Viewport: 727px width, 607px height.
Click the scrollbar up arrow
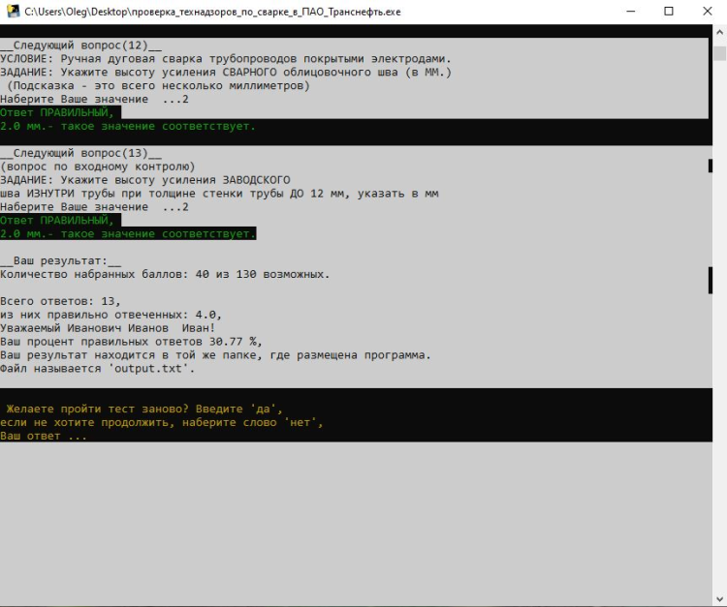point(718,32)
